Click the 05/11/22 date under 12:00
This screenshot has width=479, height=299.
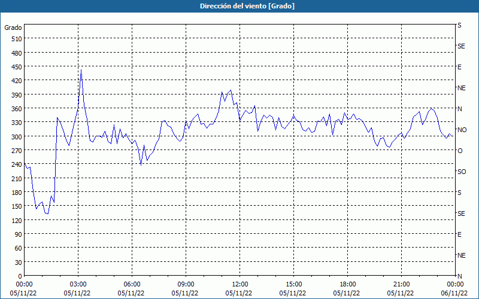[x=239, y=293]
